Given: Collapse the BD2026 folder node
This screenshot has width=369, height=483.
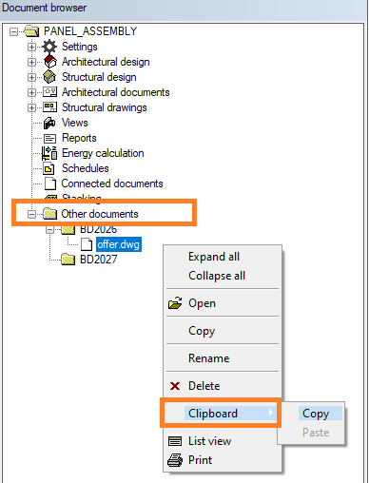Looking at the screenshot, I should point(49,230).
